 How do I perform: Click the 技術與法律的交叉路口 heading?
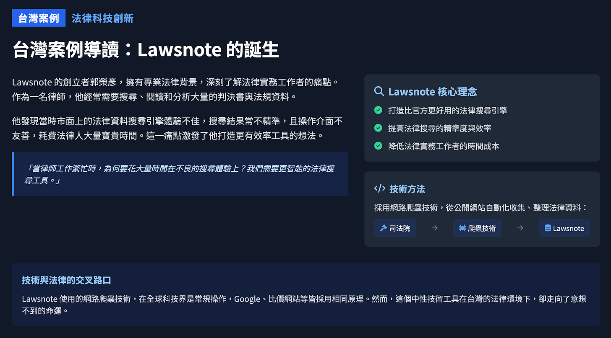click(66, 280)
